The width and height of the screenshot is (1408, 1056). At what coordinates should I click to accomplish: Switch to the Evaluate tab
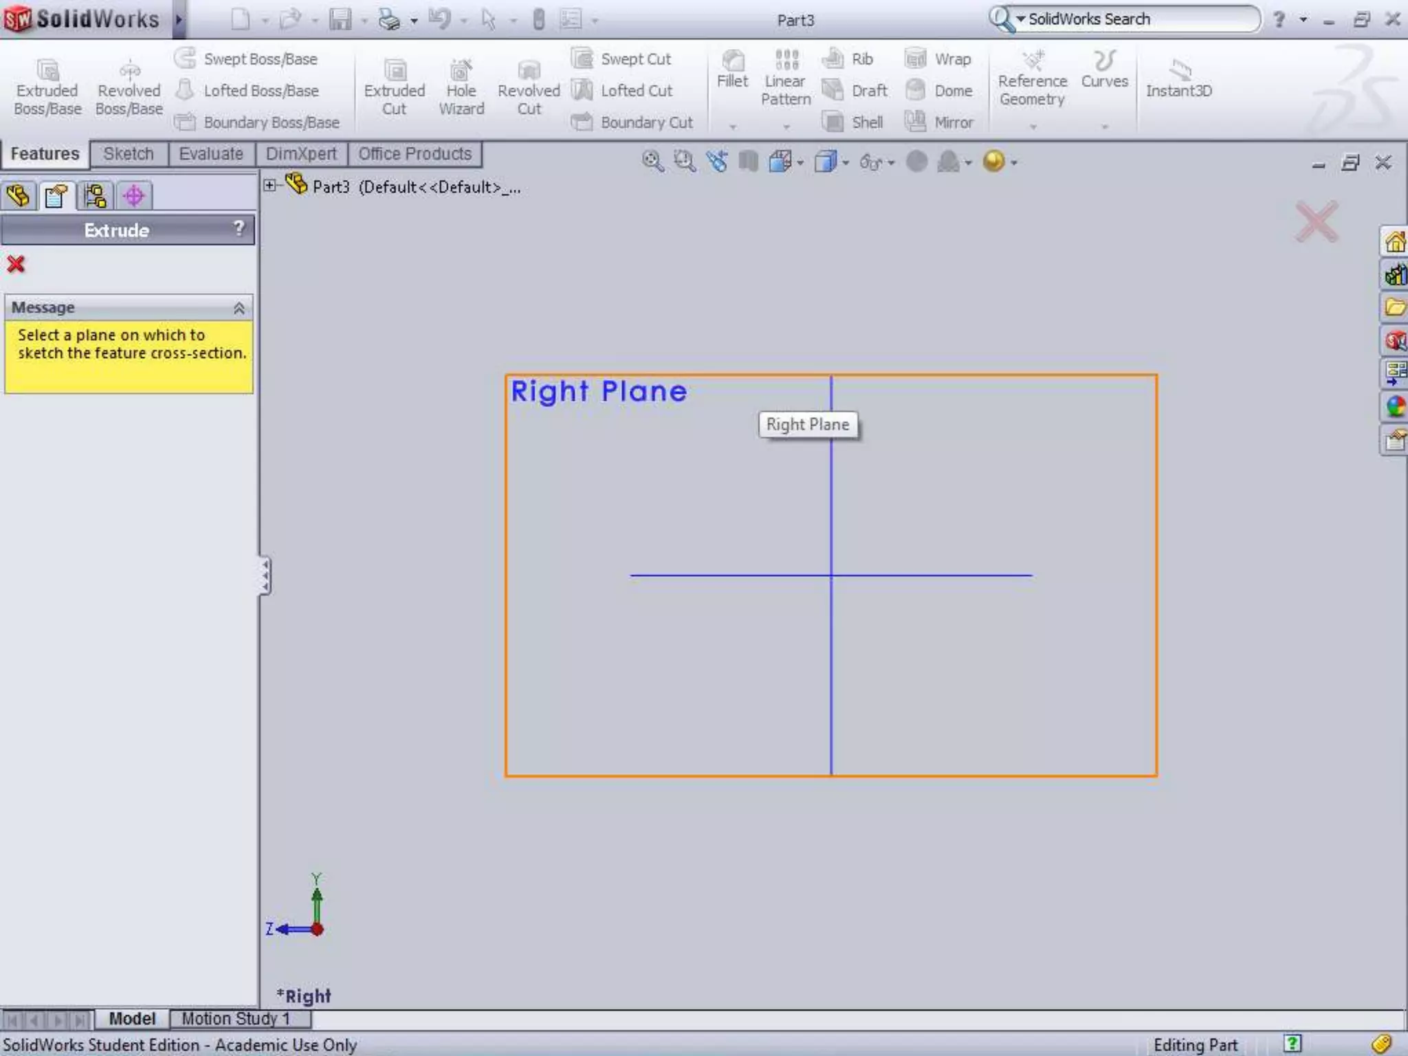[x=210, y=154]
